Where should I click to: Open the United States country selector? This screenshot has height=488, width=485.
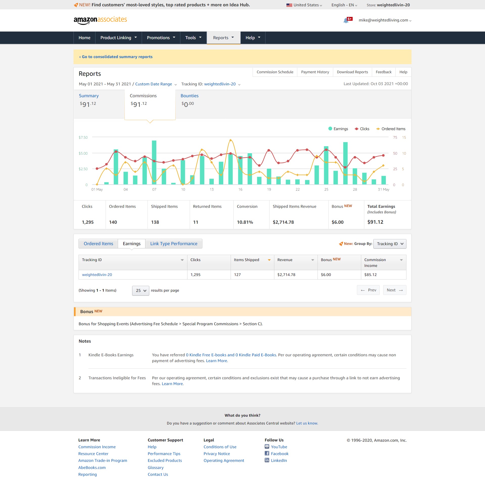(x=304, y=5)
